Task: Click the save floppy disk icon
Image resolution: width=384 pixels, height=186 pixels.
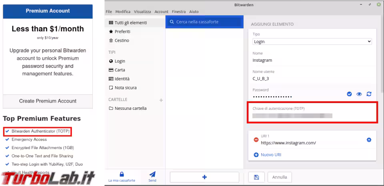Action: [x=256, y=177]
